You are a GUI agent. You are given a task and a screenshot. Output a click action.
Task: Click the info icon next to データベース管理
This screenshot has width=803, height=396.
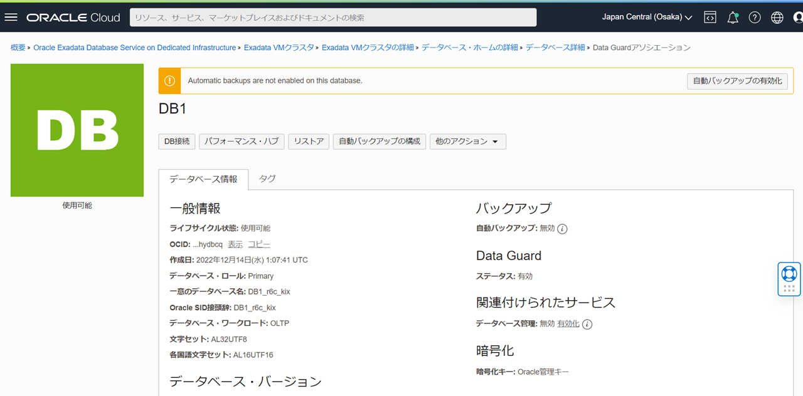[x=587, y=324]
